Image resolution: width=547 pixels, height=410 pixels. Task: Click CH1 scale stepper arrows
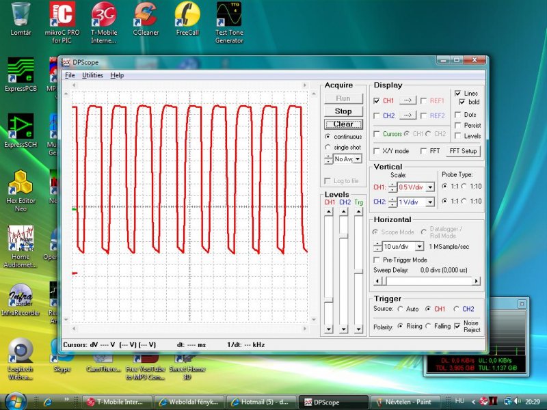(392, 187)
